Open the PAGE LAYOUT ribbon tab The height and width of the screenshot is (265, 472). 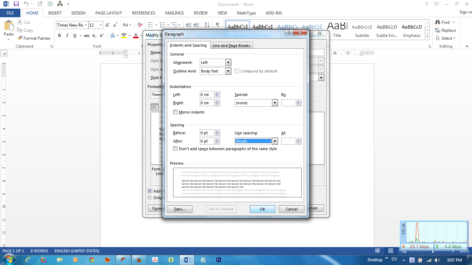point(108,13)
